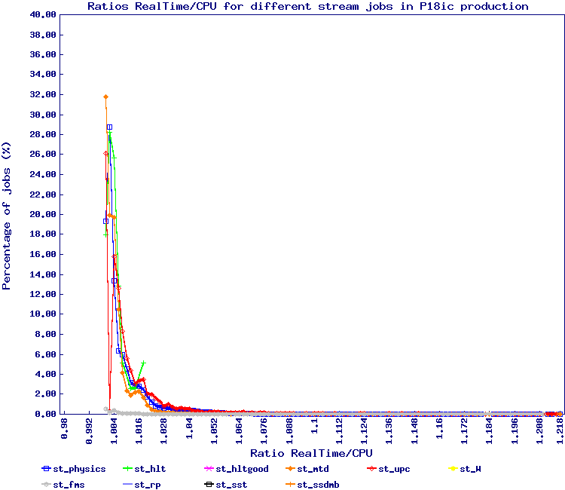Screen dimensions: 565x490
Task: Select the st_hlt legend label
Action: 150,469
